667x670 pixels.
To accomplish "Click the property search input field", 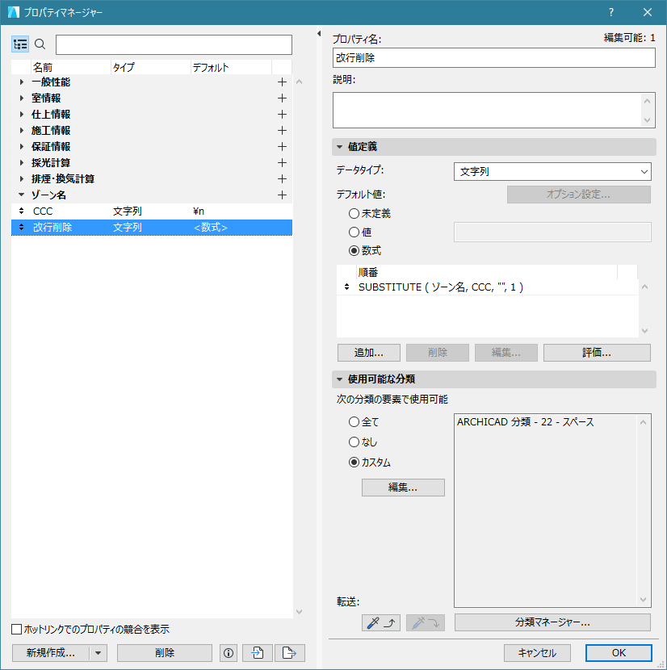I will tap(174, 45).
